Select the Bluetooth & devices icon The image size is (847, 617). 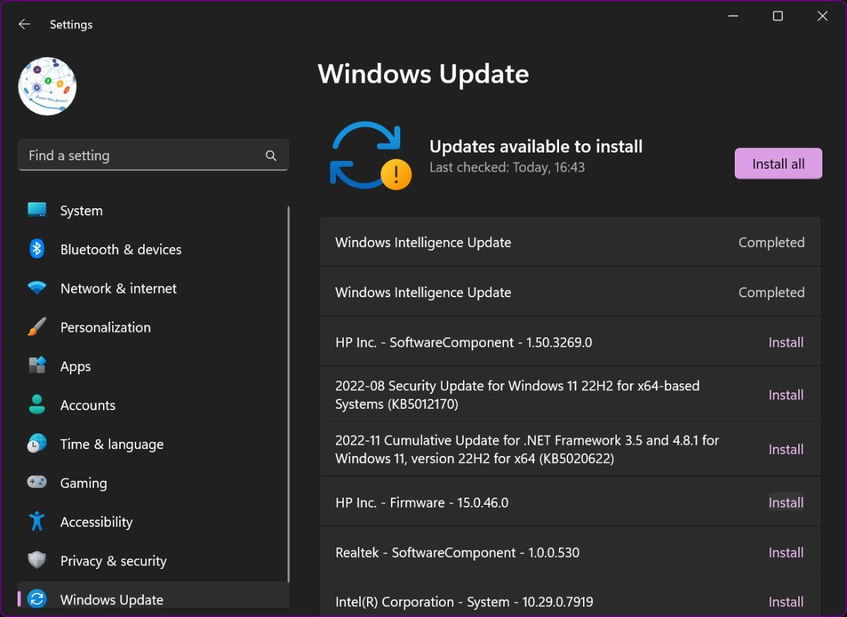pyautogui.click(x=37, y=248)
